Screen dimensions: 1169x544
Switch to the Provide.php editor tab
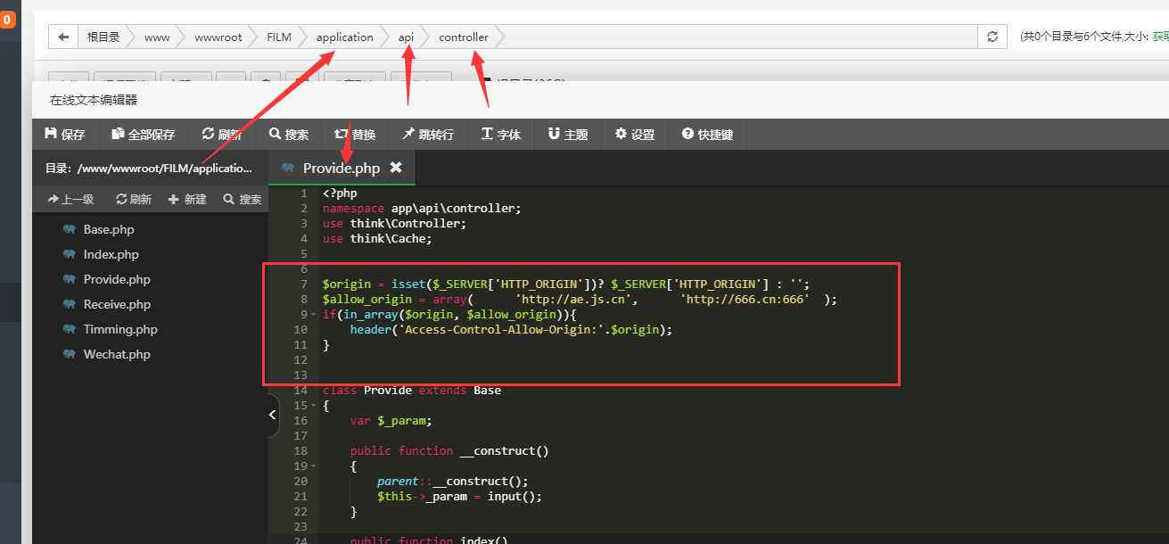click(x=341, y=169)
